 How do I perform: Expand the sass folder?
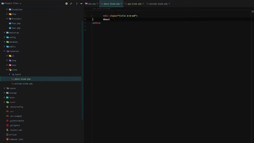(7, 65)
